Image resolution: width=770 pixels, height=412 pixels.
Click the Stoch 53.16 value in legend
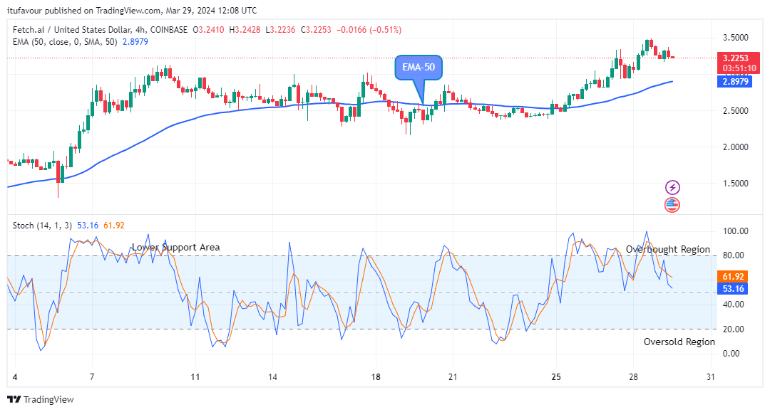tap(88, 226)
